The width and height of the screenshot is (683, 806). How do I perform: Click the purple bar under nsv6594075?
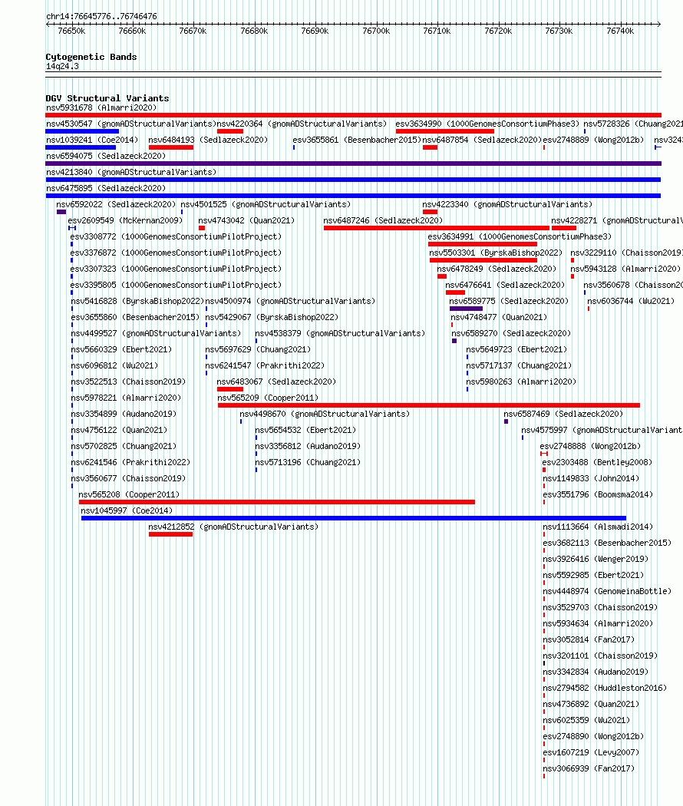(x=353, y=164)
